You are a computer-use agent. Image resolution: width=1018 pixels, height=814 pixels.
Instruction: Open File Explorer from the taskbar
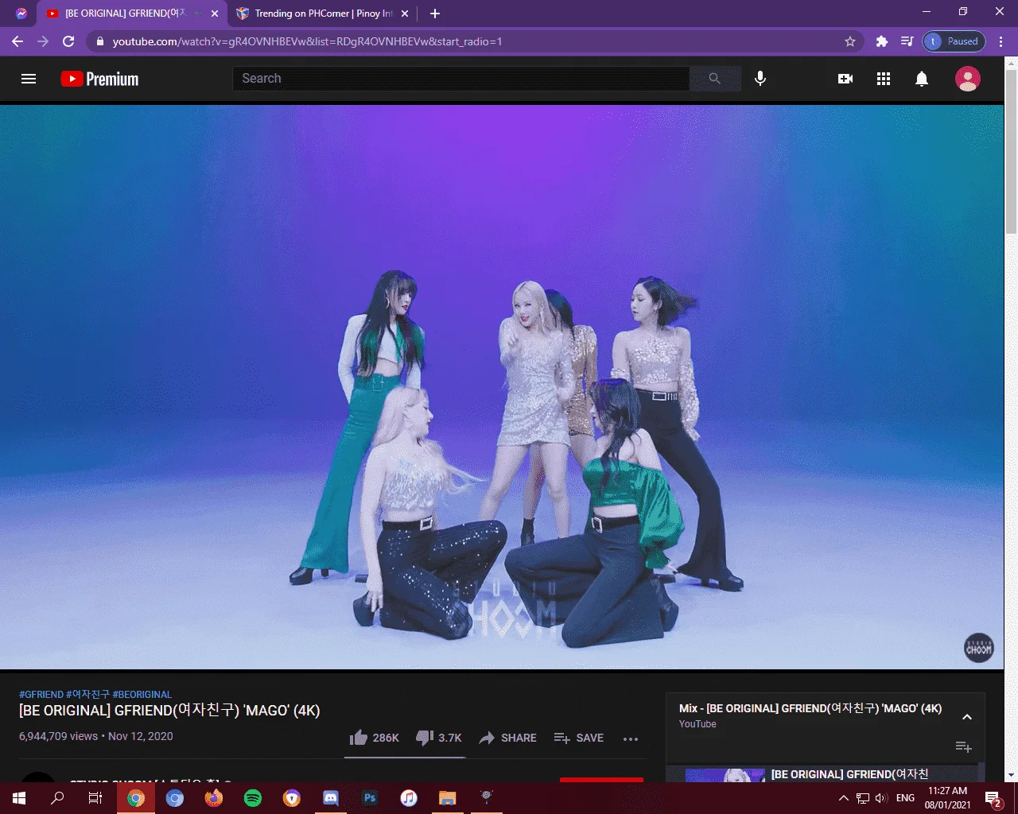click(448, 798)
